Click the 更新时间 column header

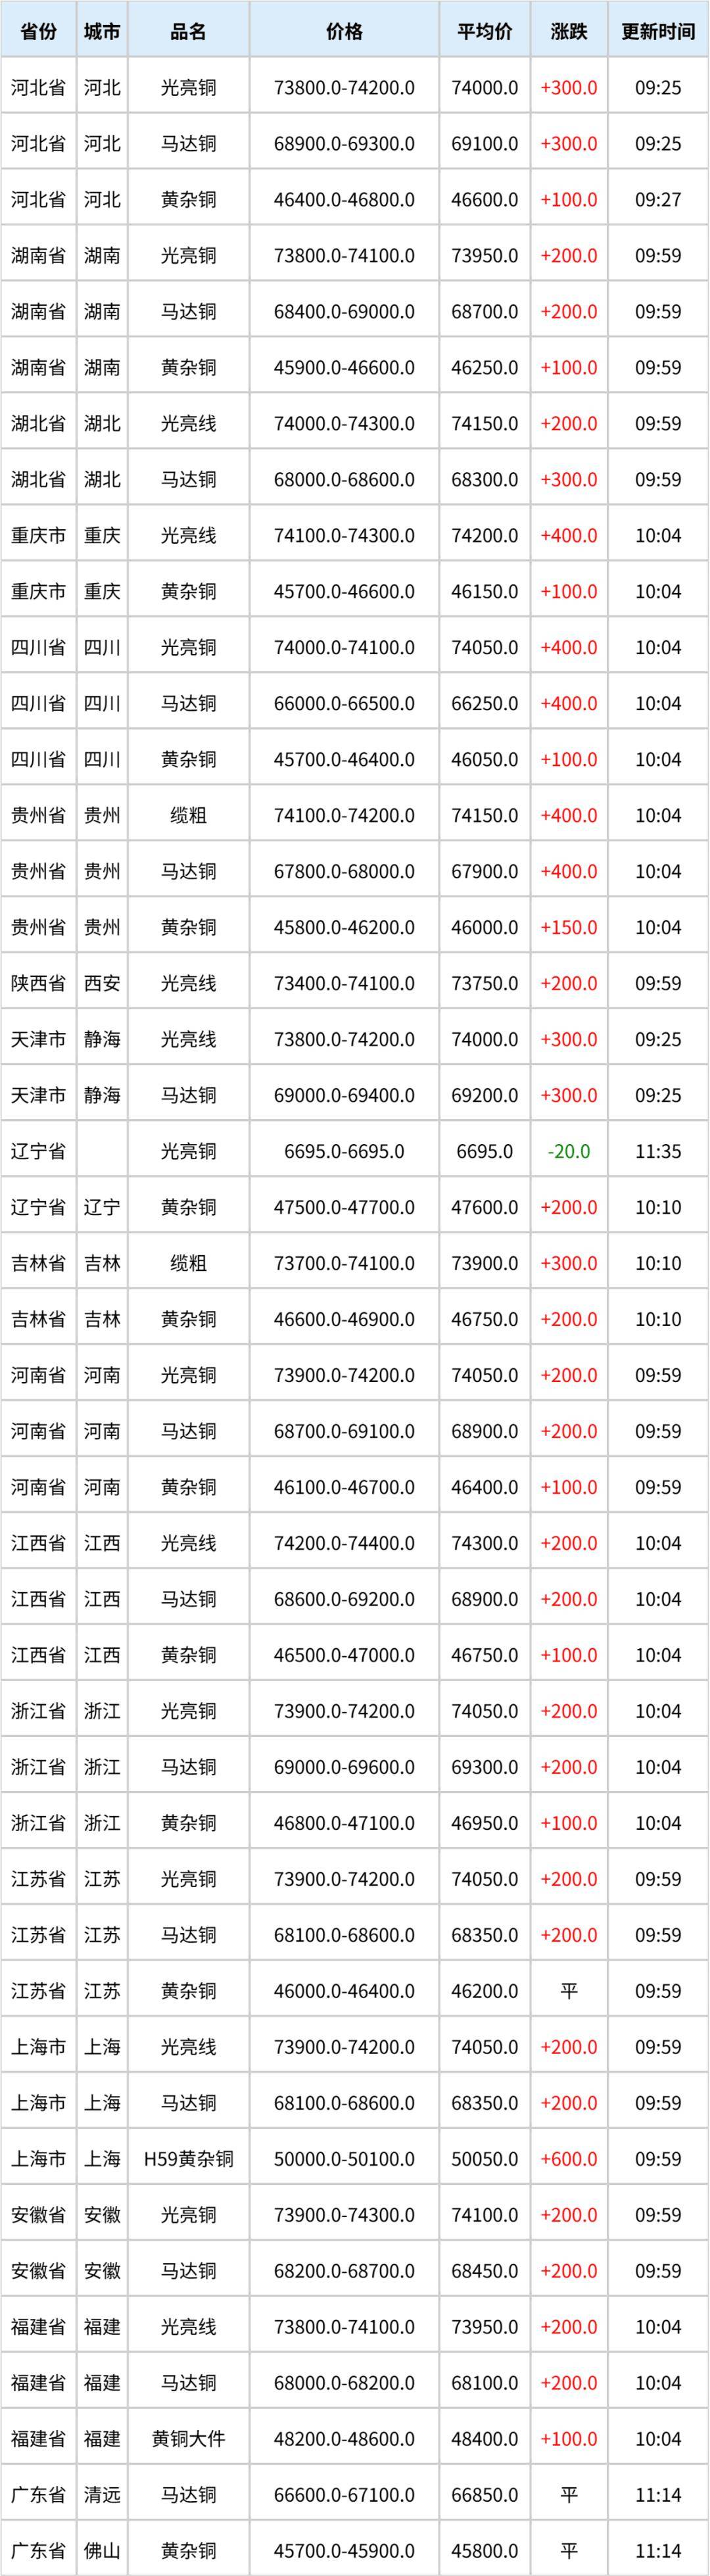click(658, 31)
